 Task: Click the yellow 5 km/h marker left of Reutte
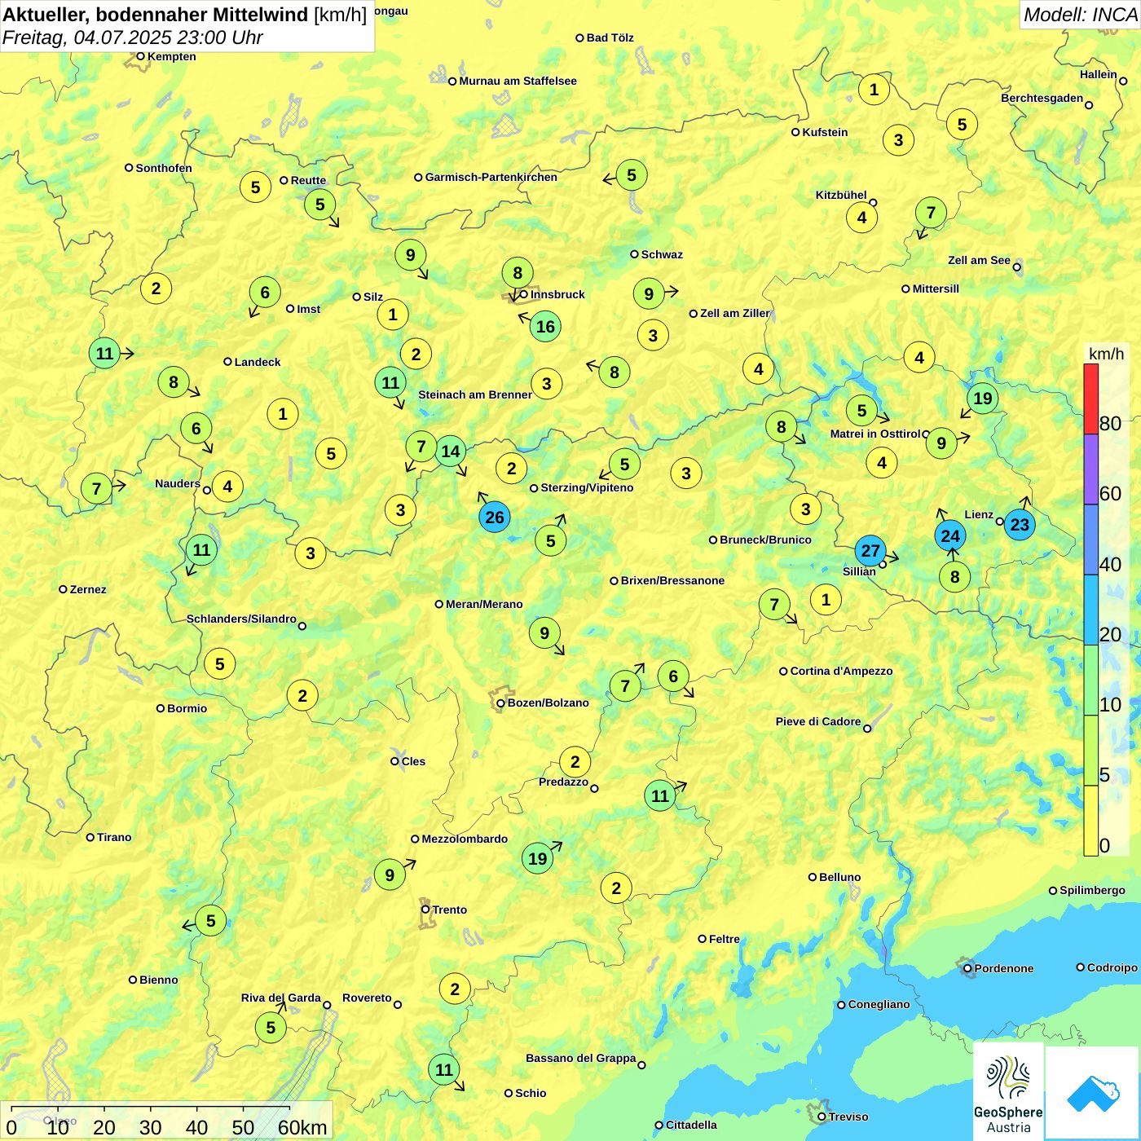(255, 187)
